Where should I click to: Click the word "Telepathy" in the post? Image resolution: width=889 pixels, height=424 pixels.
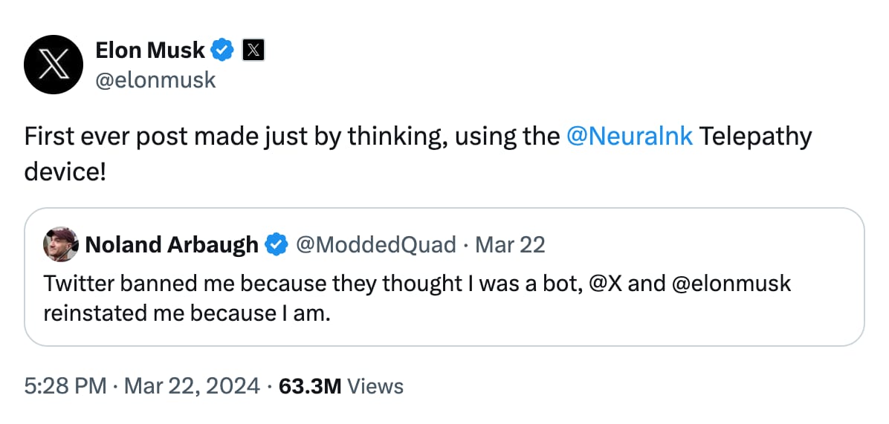756,136
